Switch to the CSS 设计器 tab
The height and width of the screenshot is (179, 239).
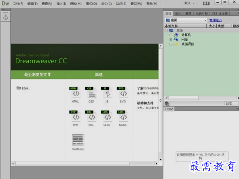coord(220,14)
